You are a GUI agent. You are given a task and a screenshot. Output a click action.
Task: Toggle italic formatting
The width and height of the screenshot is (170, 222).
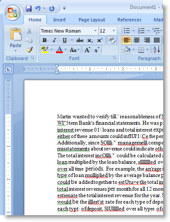coord(54,40)
